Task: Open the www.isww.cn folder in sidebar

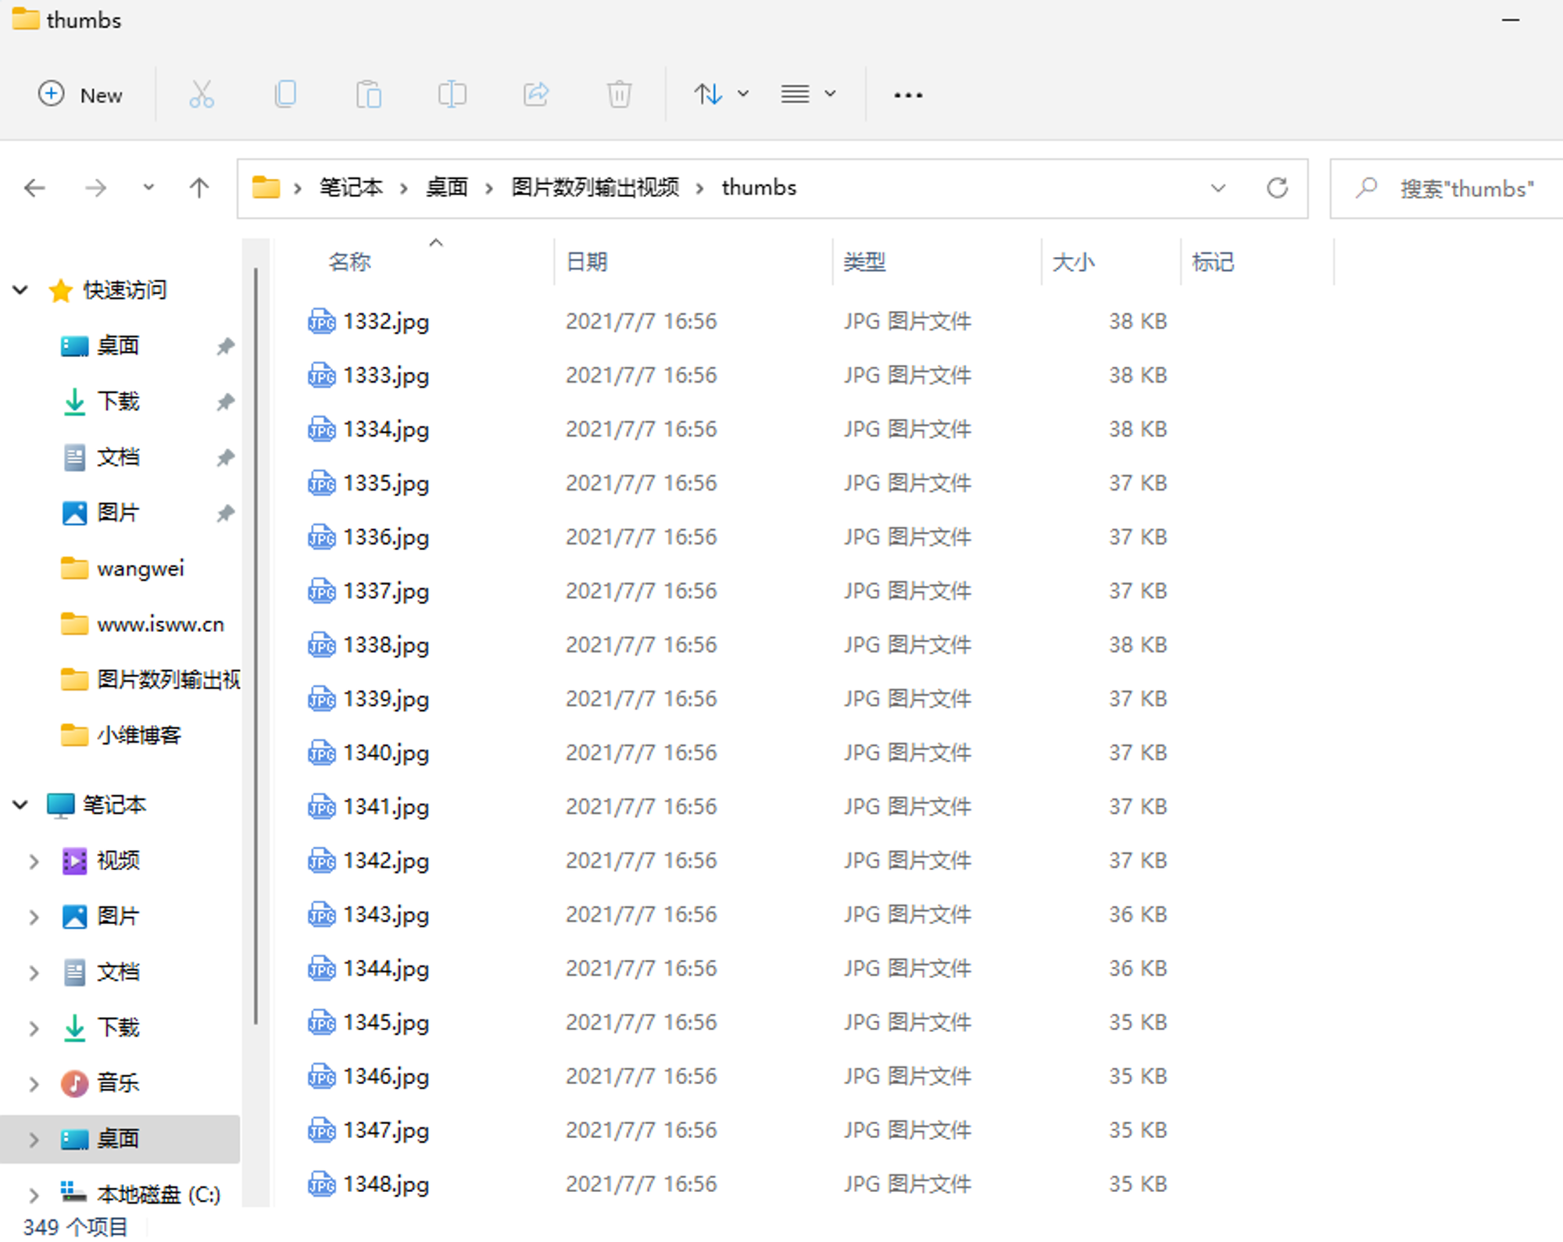Action: coord(160,624)
